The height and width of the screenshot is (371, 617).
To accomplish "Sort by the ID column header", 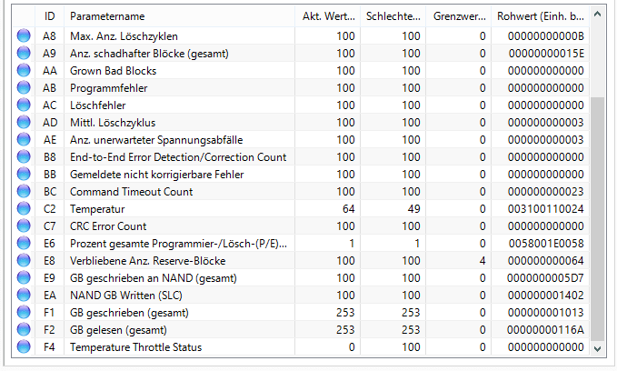I will tap(49, 16).
